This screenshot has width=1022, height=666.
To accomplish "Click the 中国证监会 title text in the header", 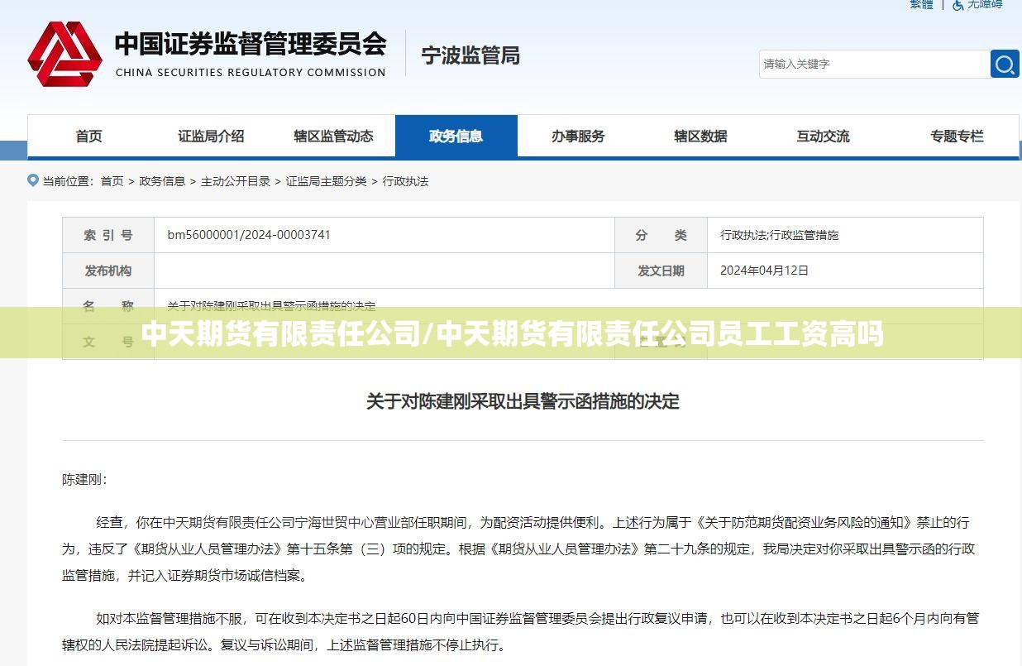I will (251, 44).
